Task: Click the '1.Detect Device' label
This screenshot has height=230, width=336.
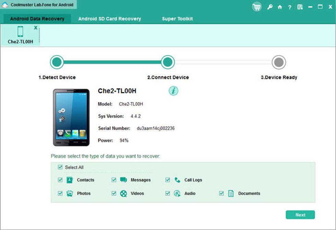Action: pos(57,77)
